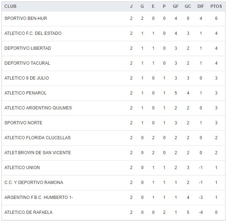Open DEPORTIVO TACURAL club entry
The height and width of the screenshot is (222, 227).
[x=27, y=63]
